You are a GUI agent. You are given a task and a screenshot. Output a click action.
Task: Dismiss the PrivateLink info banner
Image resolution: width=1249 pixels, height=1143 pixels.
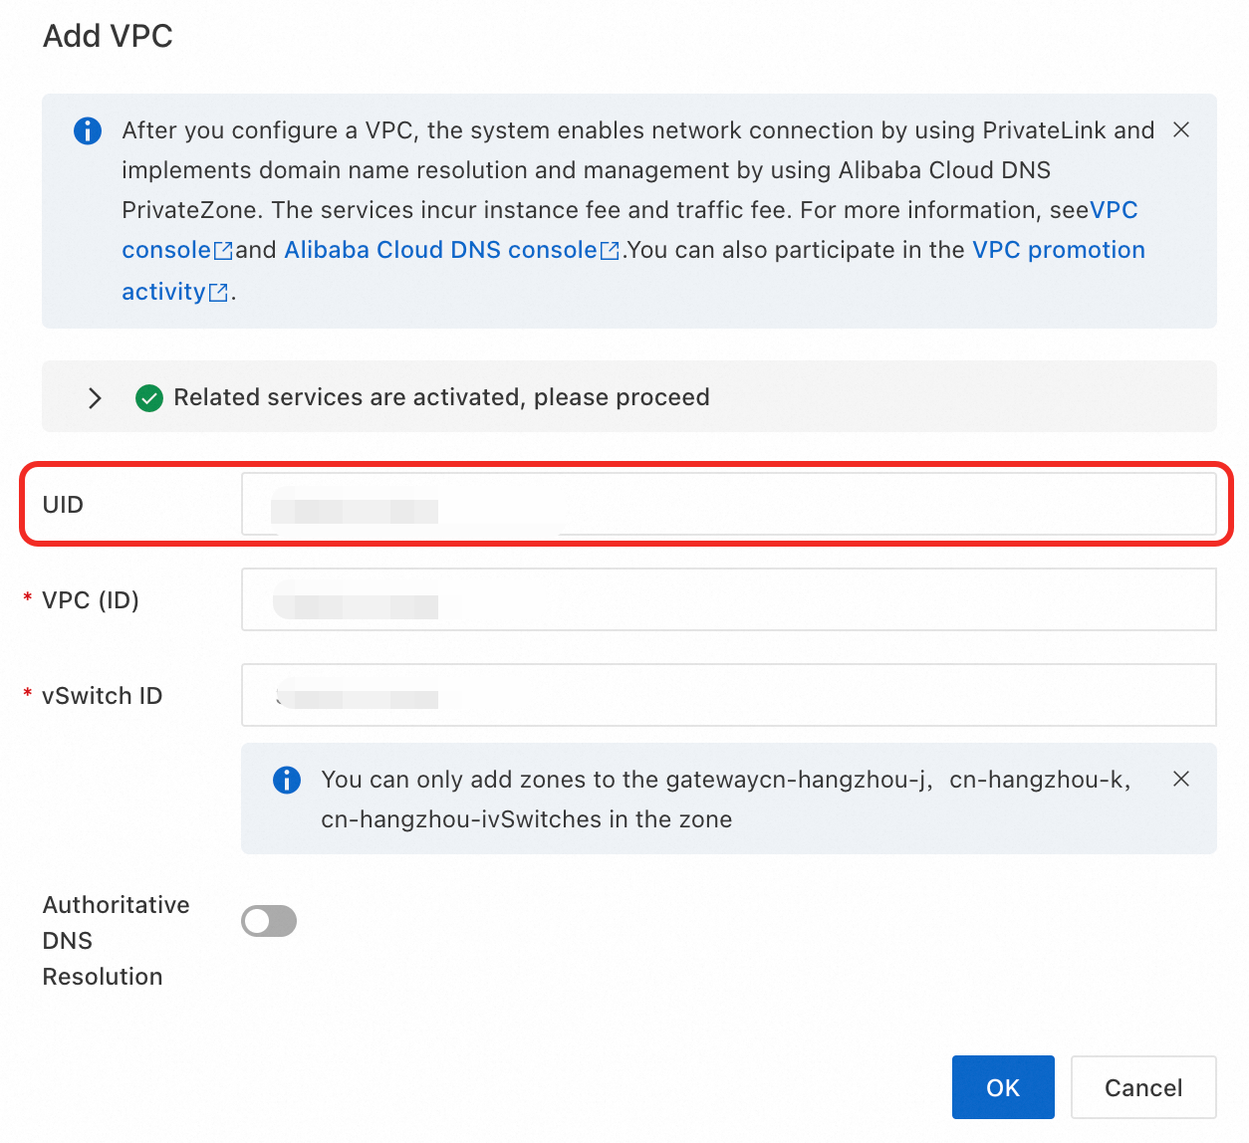click(x=1181, y=130)
